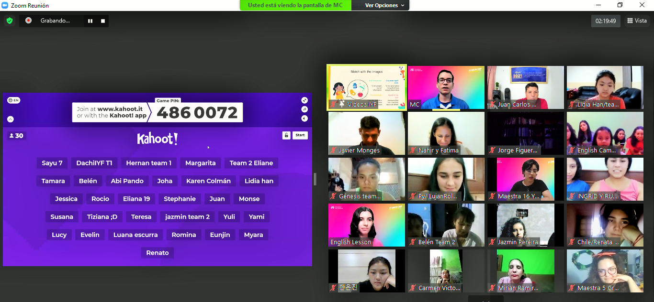The width and height of the screenshot is (654, 302).
Task: Click the meeting timer 02:19:49
Action: tap(606, 21)
